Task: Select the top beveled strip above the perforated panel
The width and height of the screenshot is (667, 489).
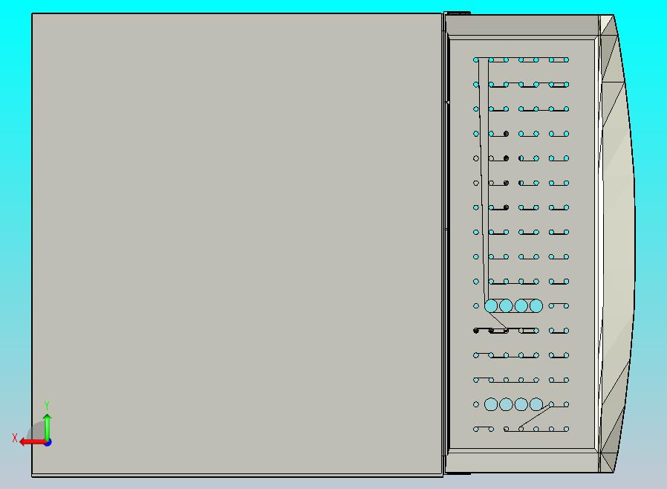Action: pos(522,27)
